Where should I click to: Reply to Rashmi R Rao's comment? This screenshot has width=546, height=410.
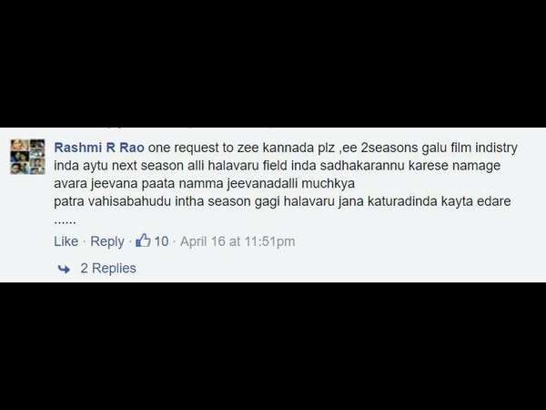107,241
